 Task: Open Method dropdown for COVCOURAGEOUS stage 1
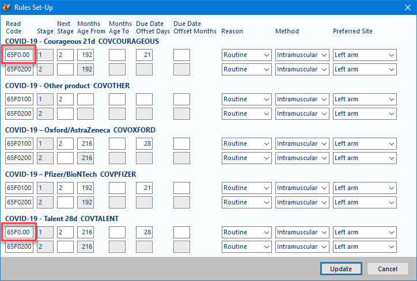[302, 55]
